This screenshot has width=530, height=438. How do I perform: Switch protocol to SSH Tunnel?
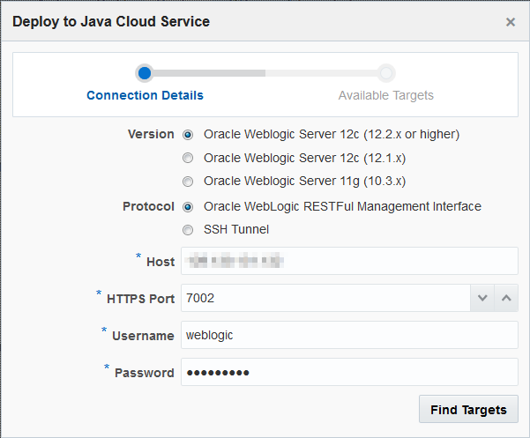coord(188,230)
